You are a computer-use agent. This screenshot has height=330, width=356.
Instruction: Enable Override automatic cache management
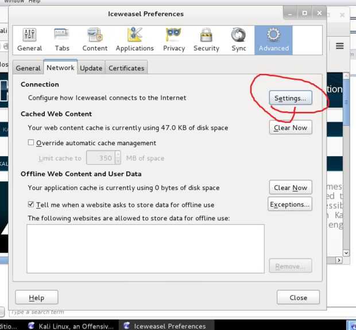(31, 142)
